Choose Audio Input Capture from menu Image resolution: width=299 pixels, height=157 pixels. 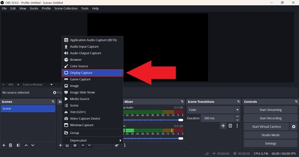coord(92,47)
